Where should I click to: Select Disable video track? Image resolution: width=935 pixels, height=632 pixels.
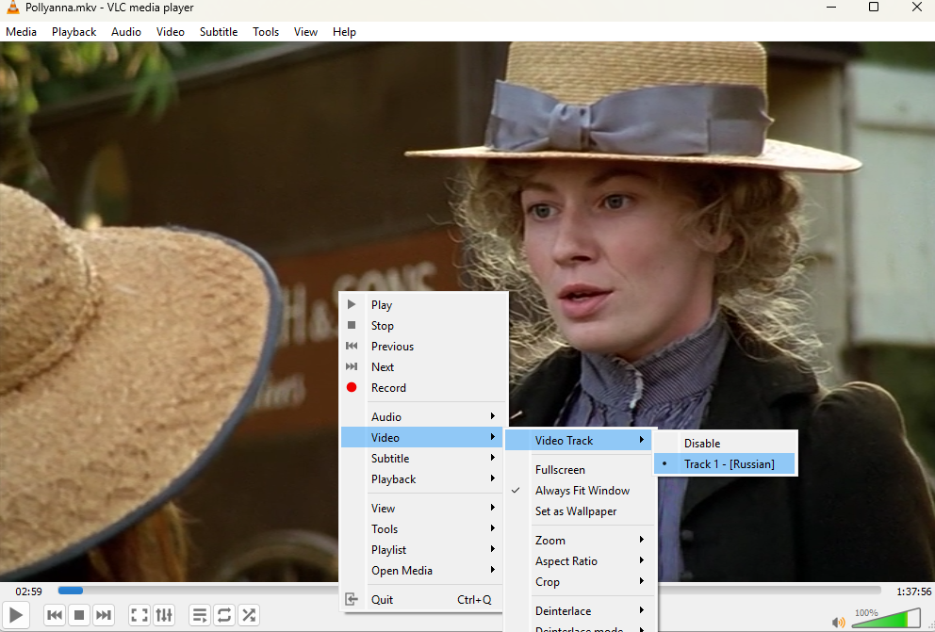coord(725,444)
